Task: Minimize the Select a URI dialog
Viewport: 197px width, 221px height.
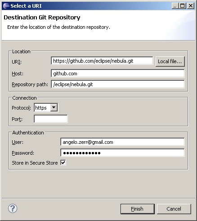Action: pos(175,6)
